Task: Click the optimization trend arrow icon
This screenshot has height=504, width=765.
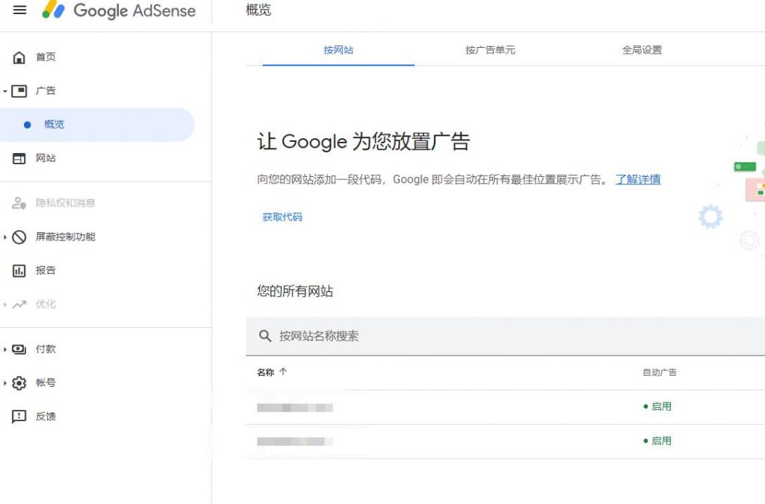Action: 19,305
